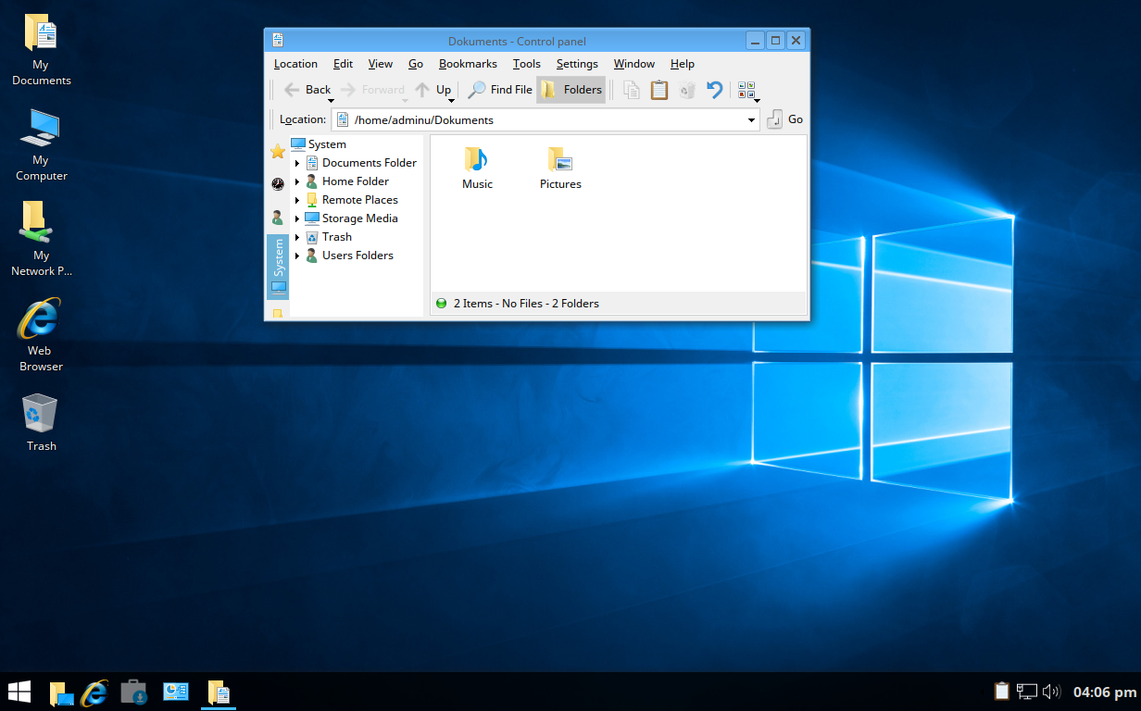Open the Bookmarks star sidebar tab
The height and width of the screenshot is (711, 1141).
[277, 151]
